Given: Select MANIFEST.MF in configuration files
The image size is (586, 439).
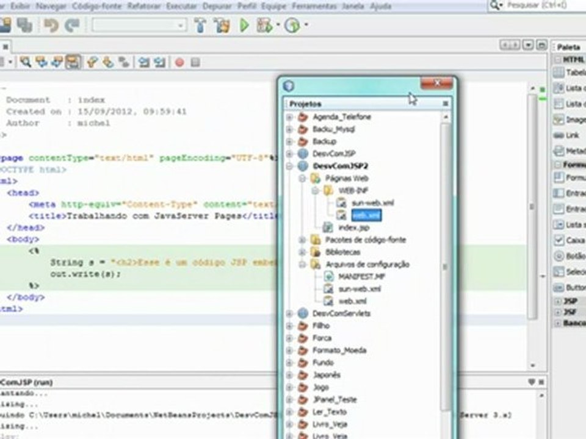Looking at the screenshot, I should click(x=361, y=277).
